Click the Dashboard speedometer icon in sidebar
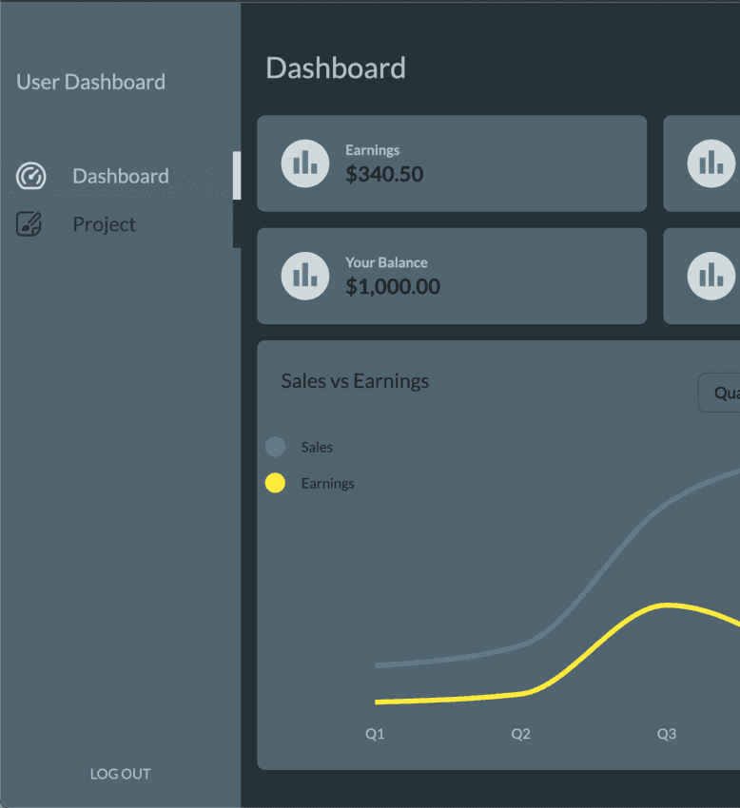740x808 pixels. (x=31, y=176)
